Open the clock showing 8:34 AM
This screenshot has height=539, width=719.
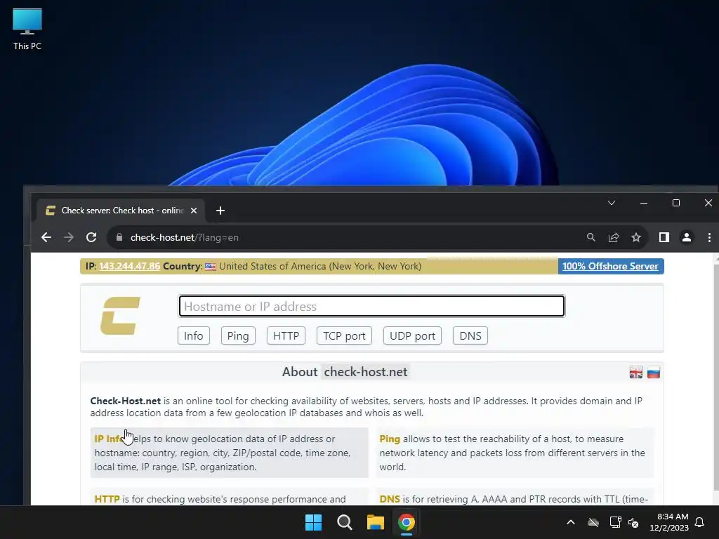(669, 522)
